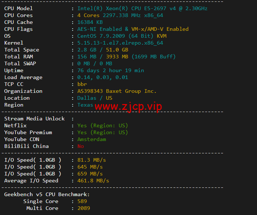Click the 51.0 GB total space value
This screenshot has height=215, width=257.
(117, 50)
